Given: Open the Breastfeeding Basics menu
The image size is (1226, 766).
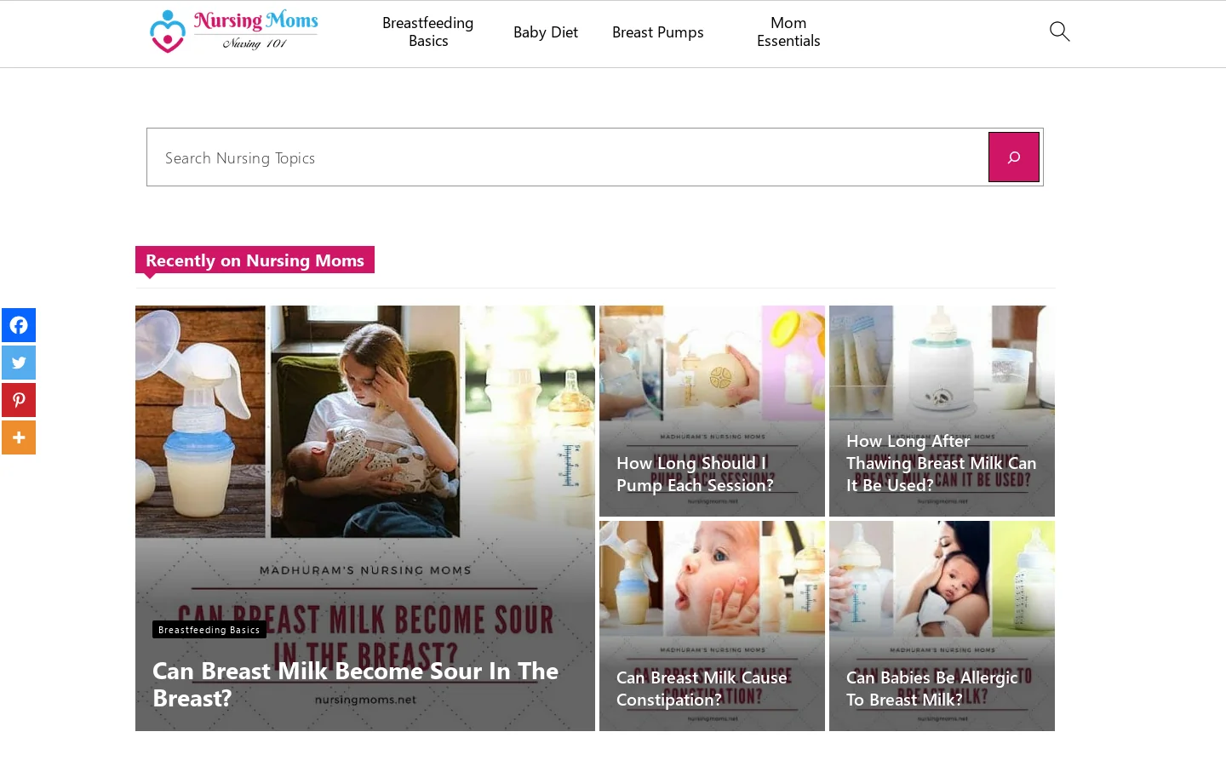Looking at the screenshot, I should pyautogui.click(x=428, y=31).
